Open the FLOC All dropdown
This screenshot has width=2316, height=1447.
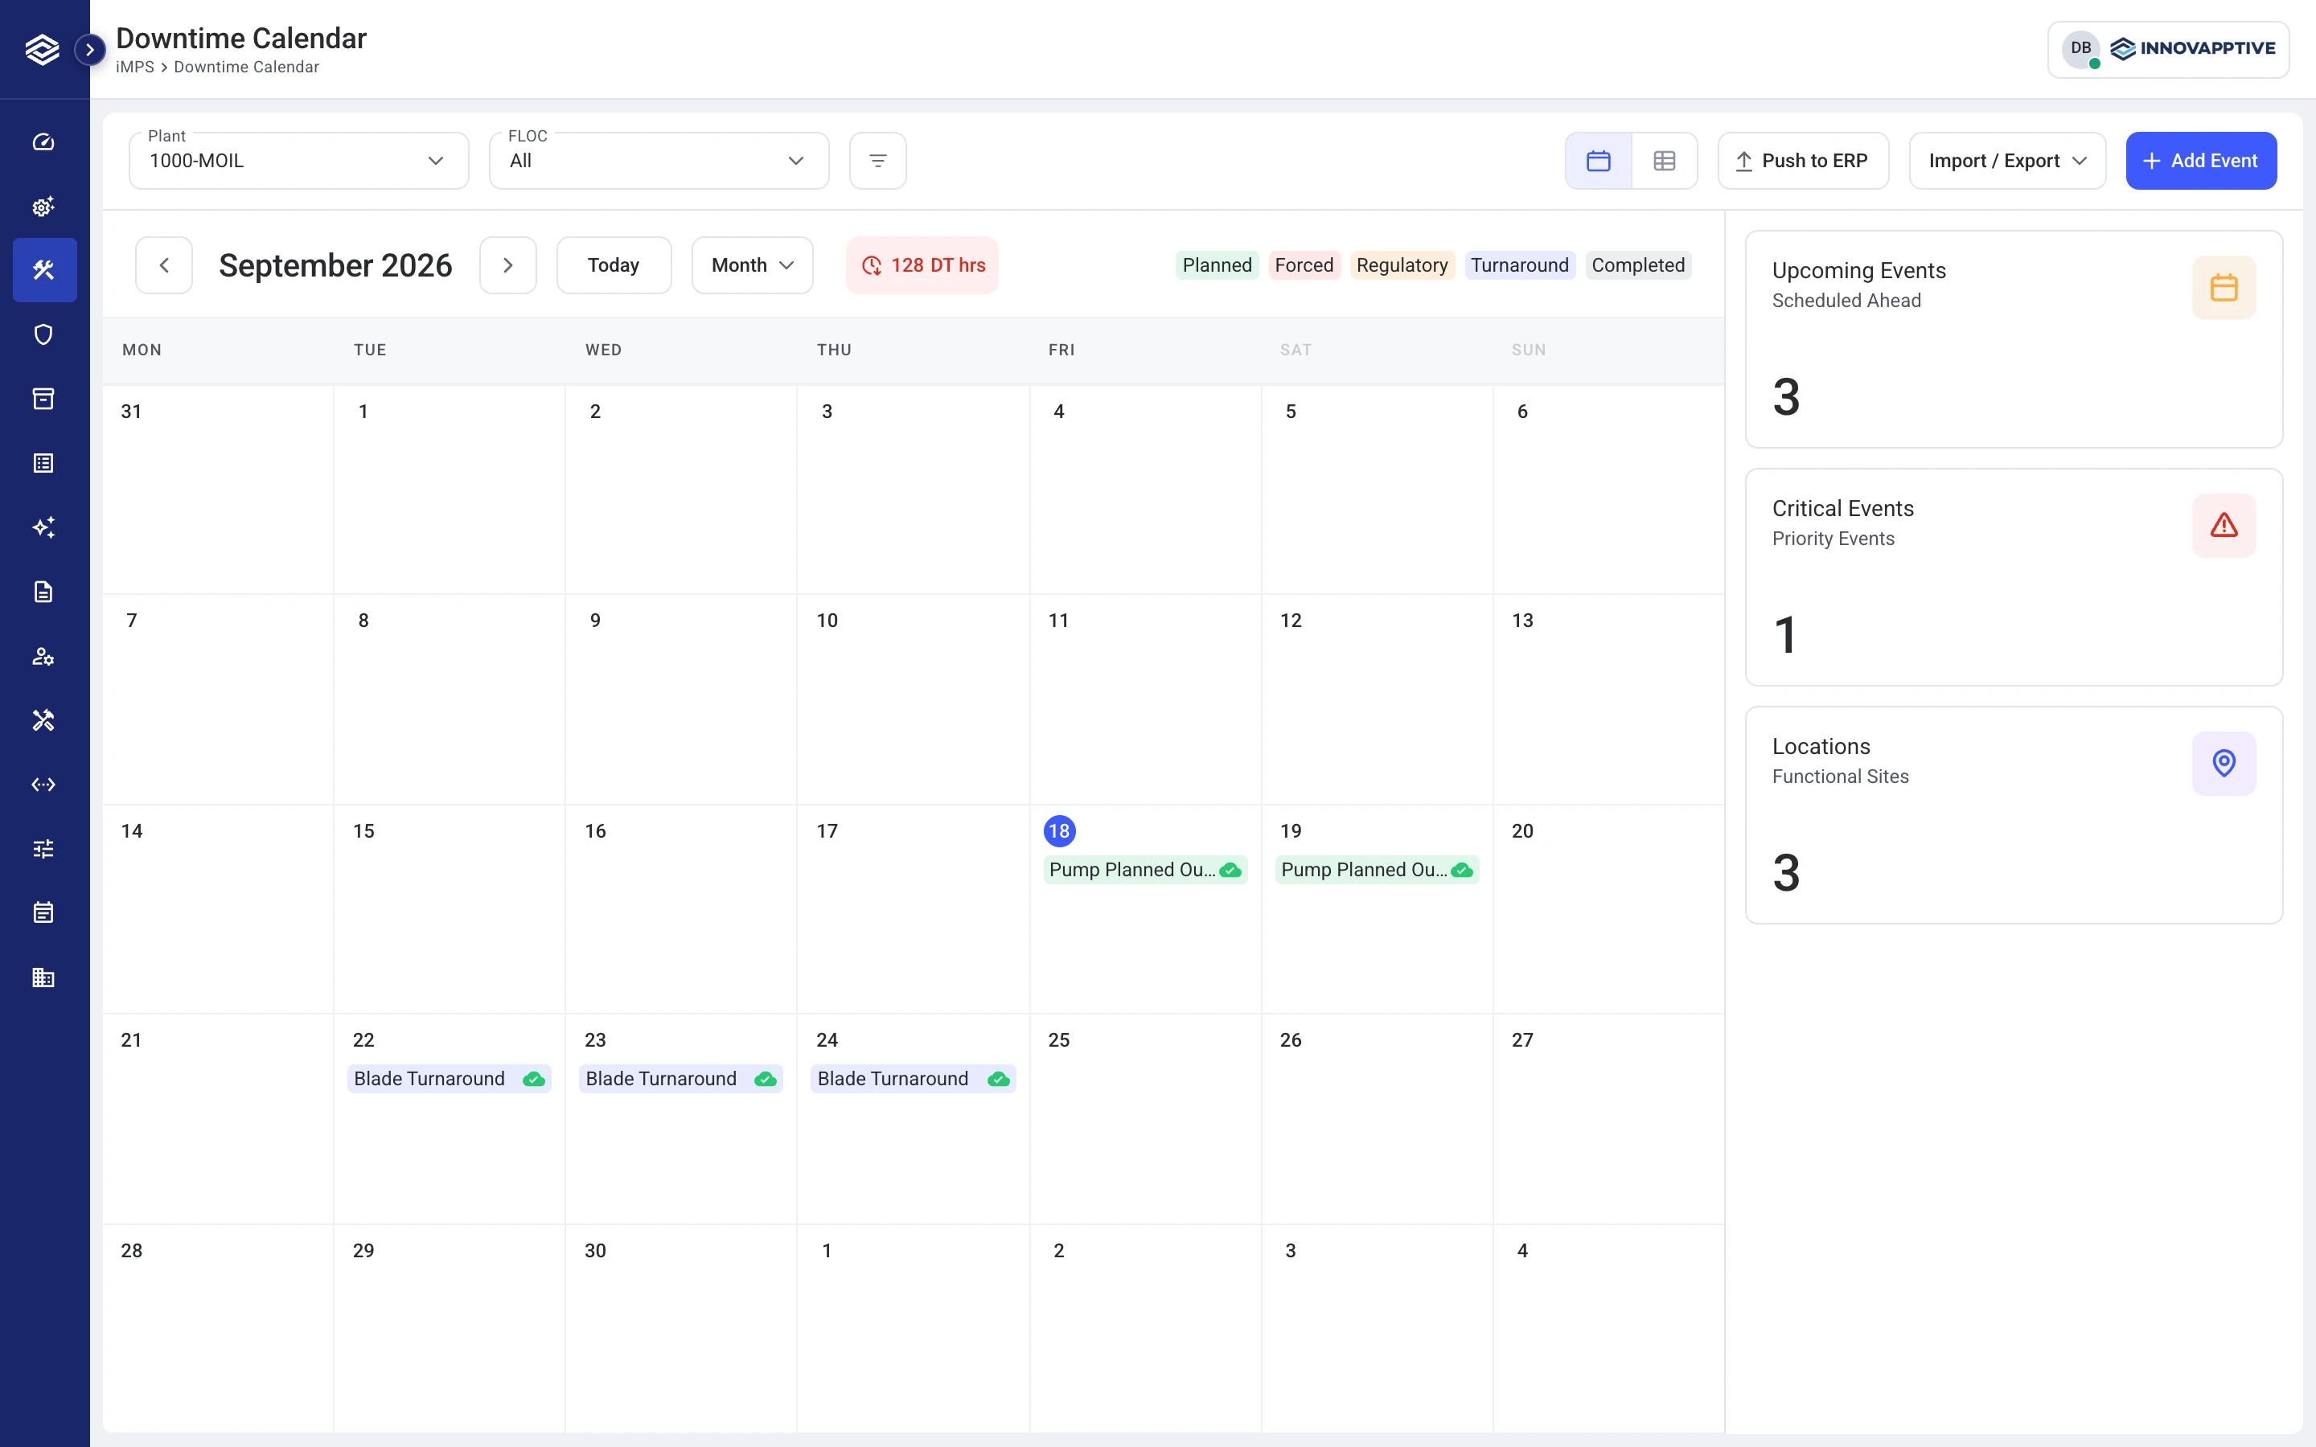pyautogui.click(x=659, y=161)
